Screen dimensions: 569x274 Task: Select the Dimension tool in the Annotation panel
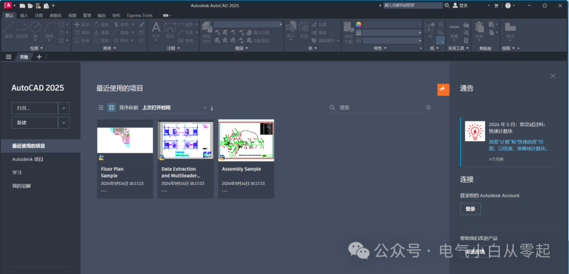coord(170,30)
